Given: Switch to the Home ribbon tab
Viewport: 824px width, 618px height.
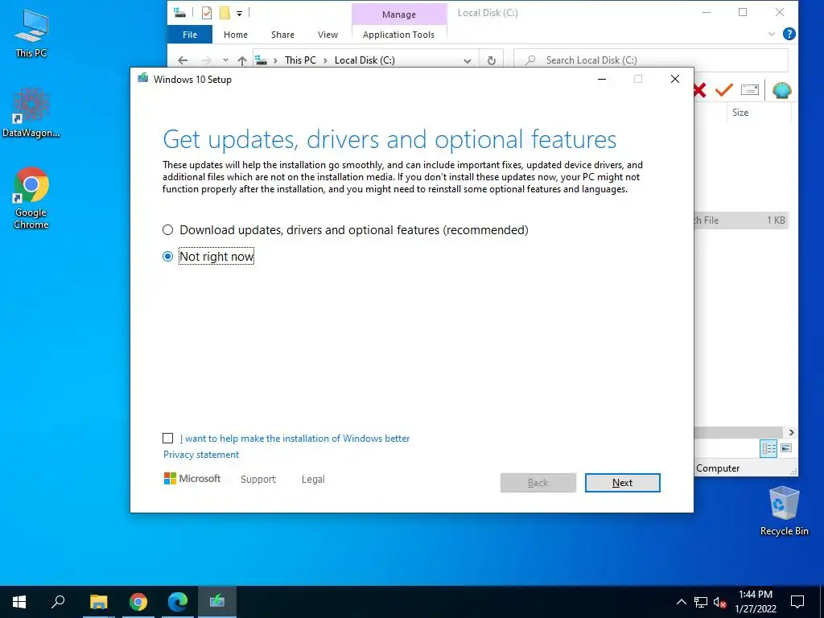Looking at the screenshot, I should 236,35.
